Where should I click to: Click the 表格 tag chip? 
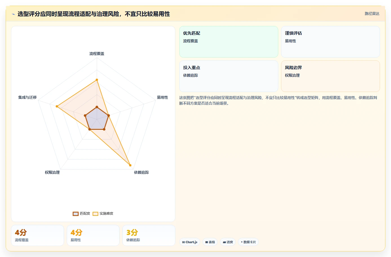[x=210, y=242]
